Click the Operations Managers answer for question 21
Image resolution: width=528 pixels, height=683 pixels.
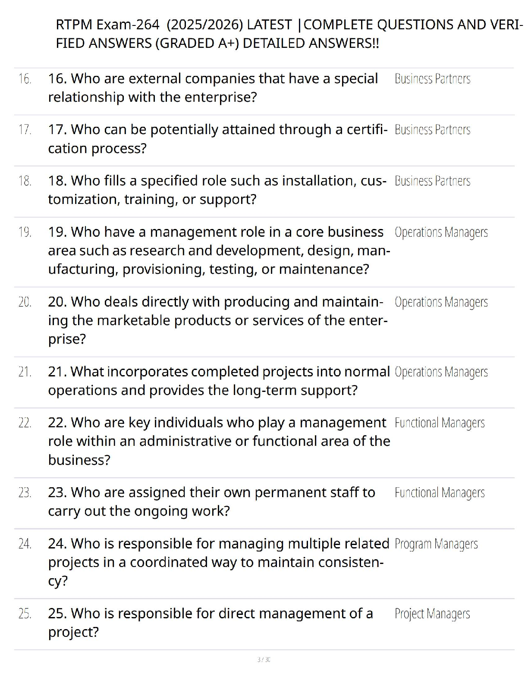pyautogui.click(x=441, y=372)
